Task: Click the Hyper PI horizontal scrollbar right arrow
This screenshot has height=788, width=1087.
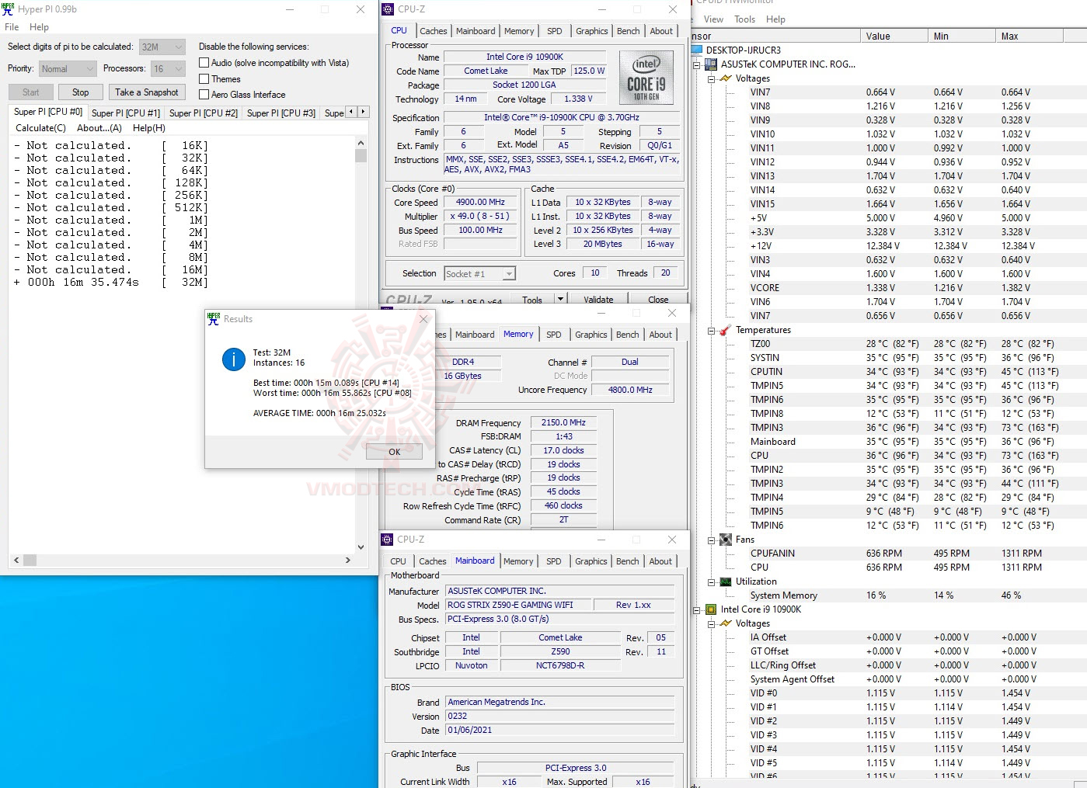Action: [347, 560]
